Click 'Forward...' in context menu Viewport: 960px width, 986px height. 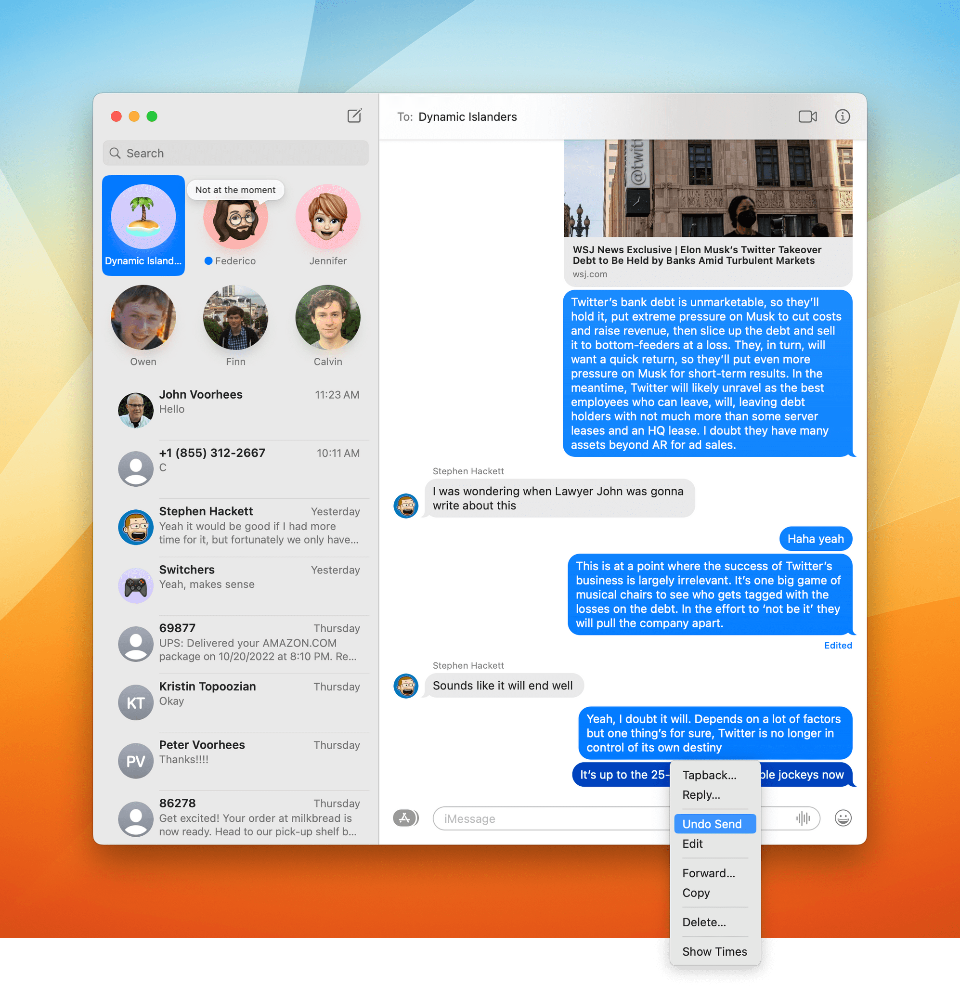pyautogui.click(x=709, y=873)
